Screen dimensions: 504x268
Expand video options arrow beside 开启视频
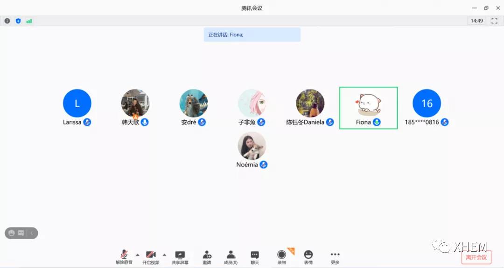click(x=164, y=254)
